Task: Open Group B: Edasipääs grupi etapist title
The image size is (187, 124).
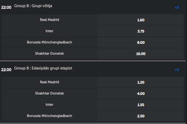Action: (43, 68)
